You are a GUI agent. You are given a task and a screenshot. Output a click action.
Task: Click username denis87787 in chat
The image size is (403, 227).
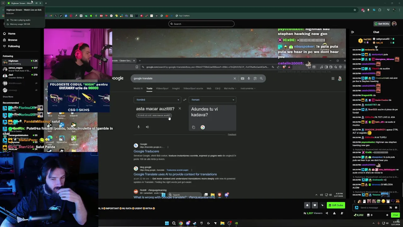click(370, 105)
